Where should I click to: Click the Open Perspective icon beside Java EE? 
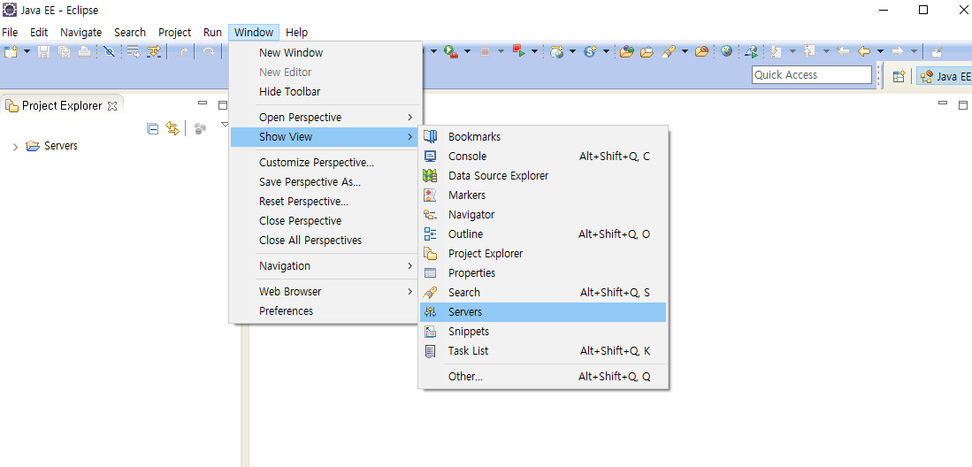tap(899, 76)
